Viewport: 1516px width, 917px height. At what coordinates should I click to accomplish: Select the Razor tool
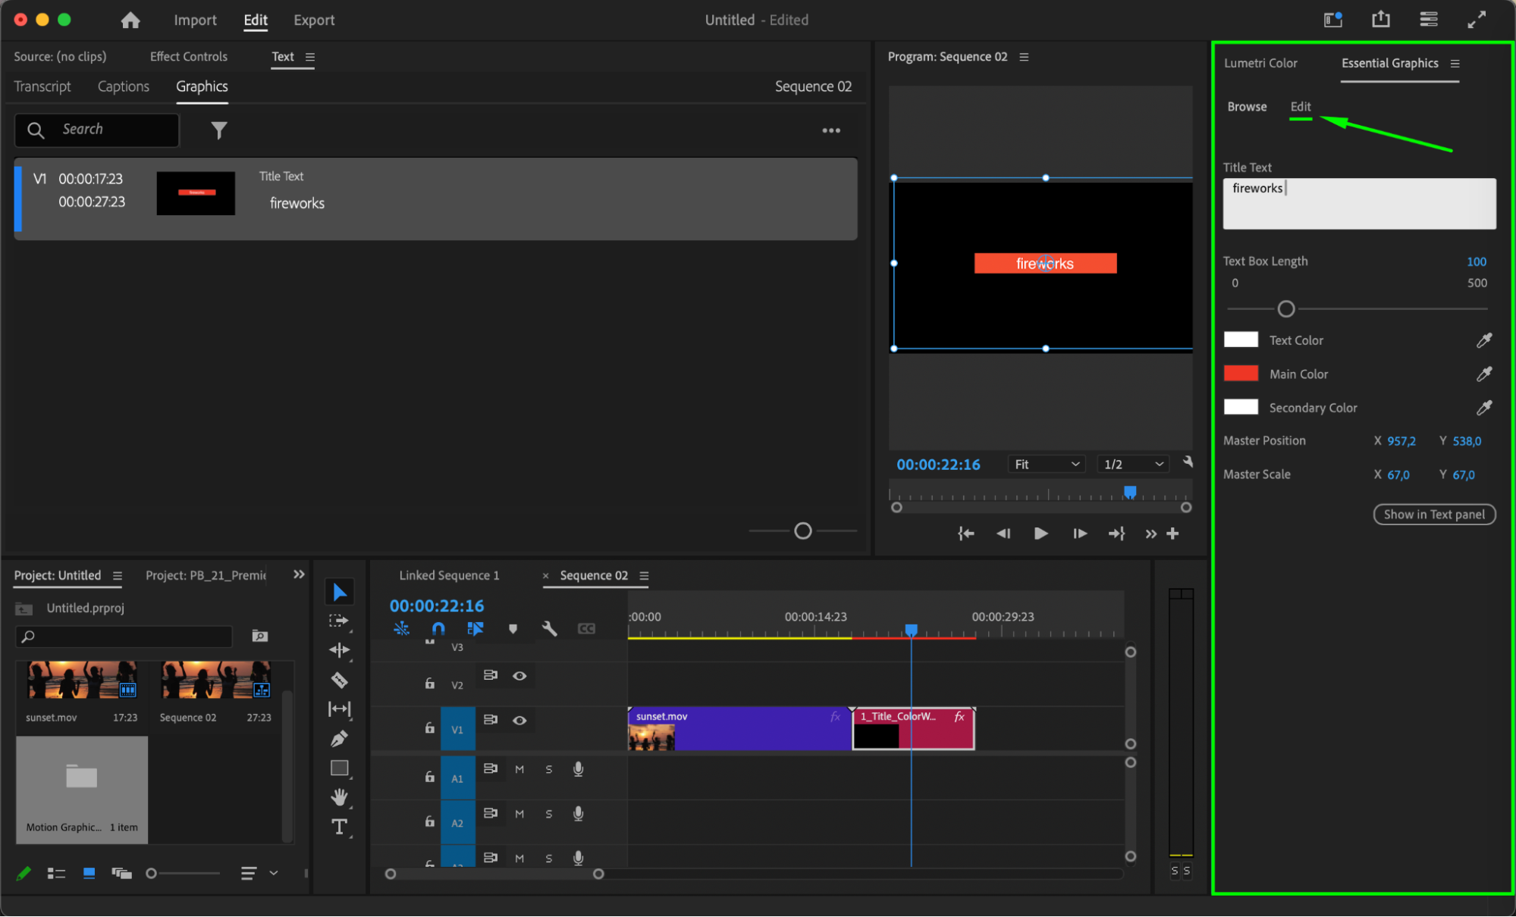click(339, 680)
